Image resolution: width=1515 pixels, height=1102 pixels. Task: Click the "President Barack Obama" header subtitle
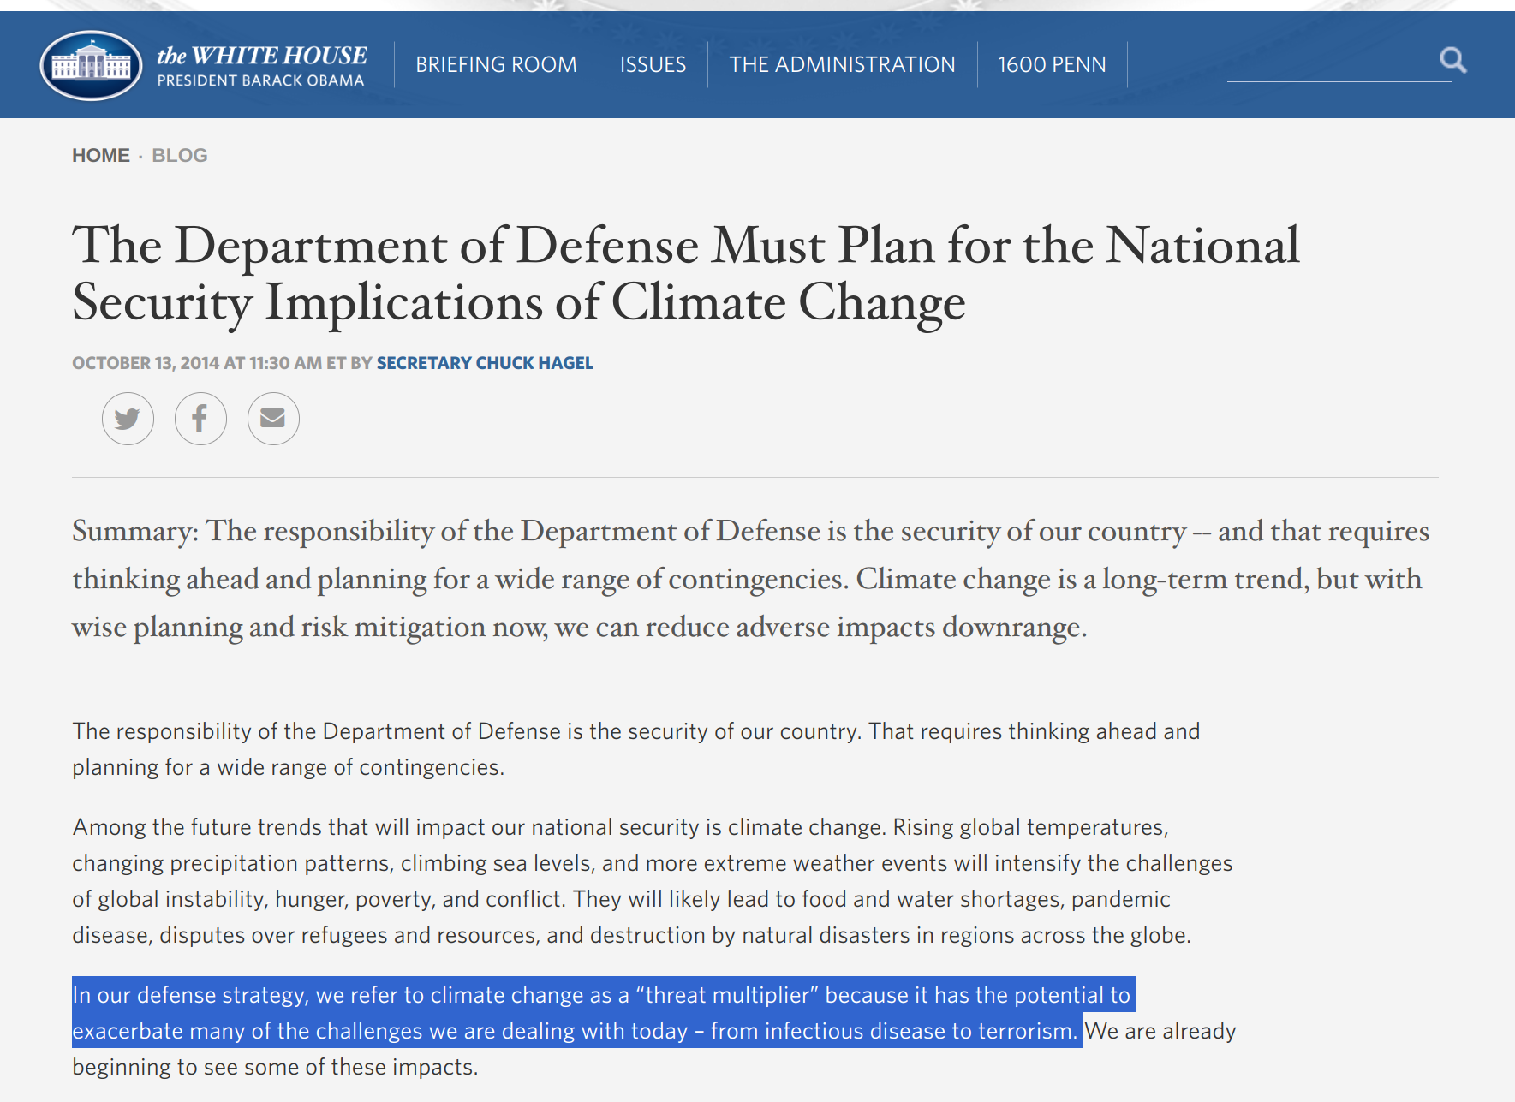260,81
